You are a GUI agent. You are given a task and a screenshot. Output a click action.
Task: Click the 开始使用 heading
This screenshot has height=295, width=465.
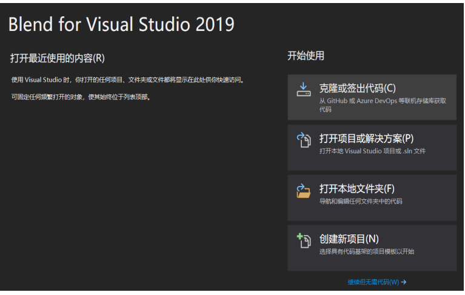[x=306, y=56]
